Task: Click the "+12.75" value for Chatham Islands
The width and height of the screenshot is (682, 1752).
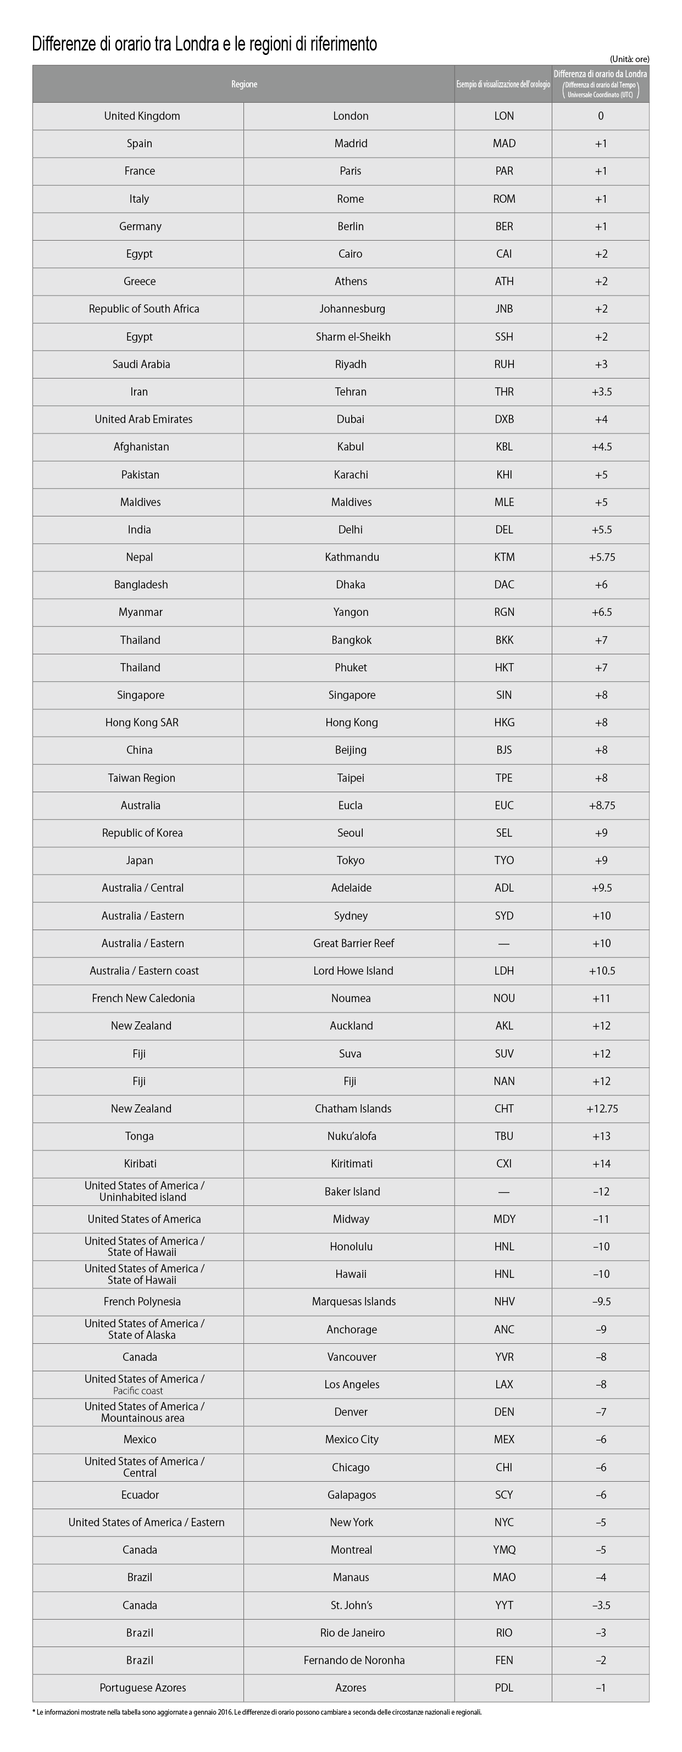Action: tap(602, 1109)
